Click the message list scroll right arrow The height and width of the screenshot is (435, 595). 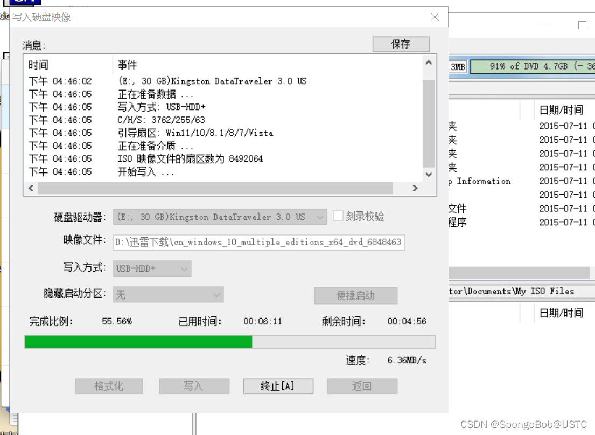click(415, 188)
